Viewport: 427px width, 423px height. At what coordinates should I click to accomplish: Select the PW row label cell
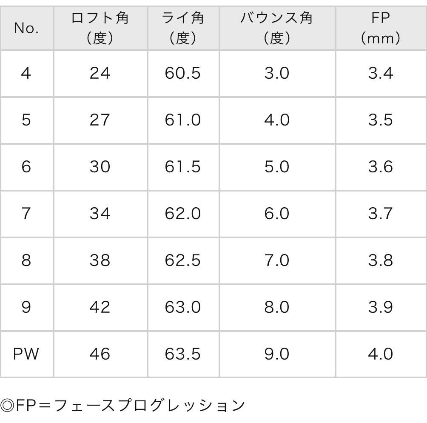26,354
